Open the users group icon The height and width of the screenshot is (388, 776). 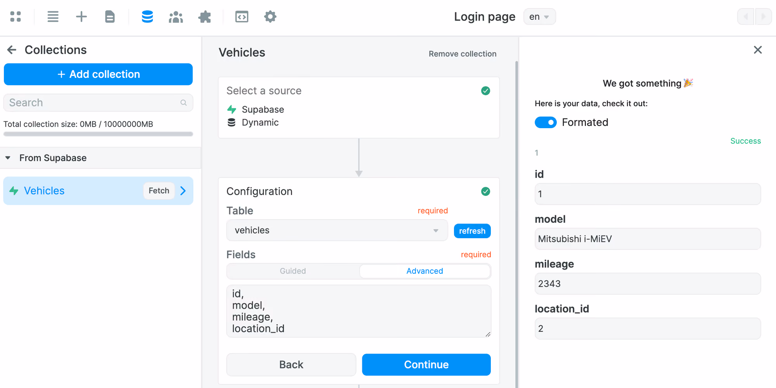(176, 17)
